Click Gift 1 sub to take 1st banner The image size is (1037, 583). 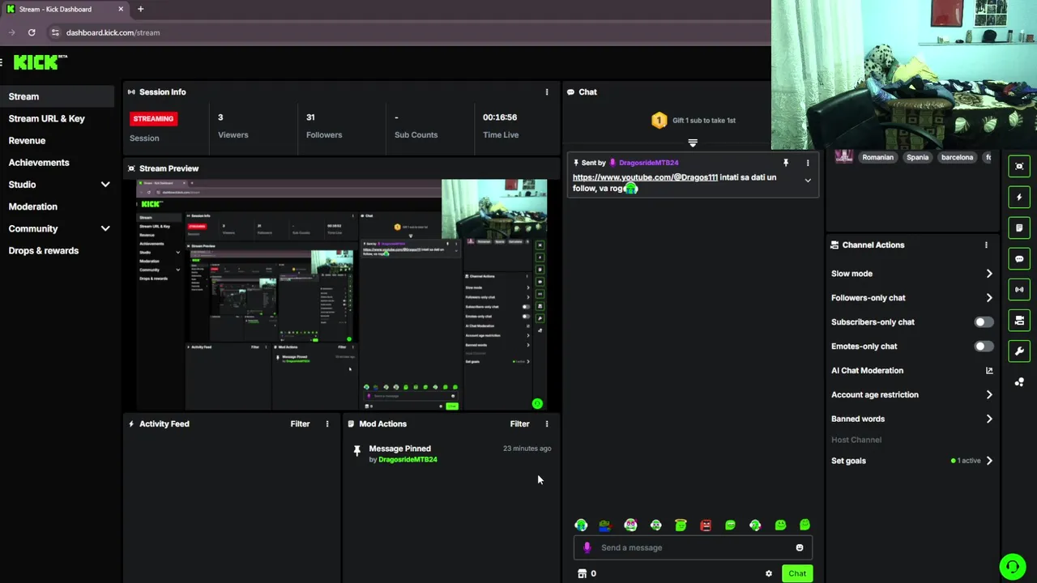(x=693, y=120)
